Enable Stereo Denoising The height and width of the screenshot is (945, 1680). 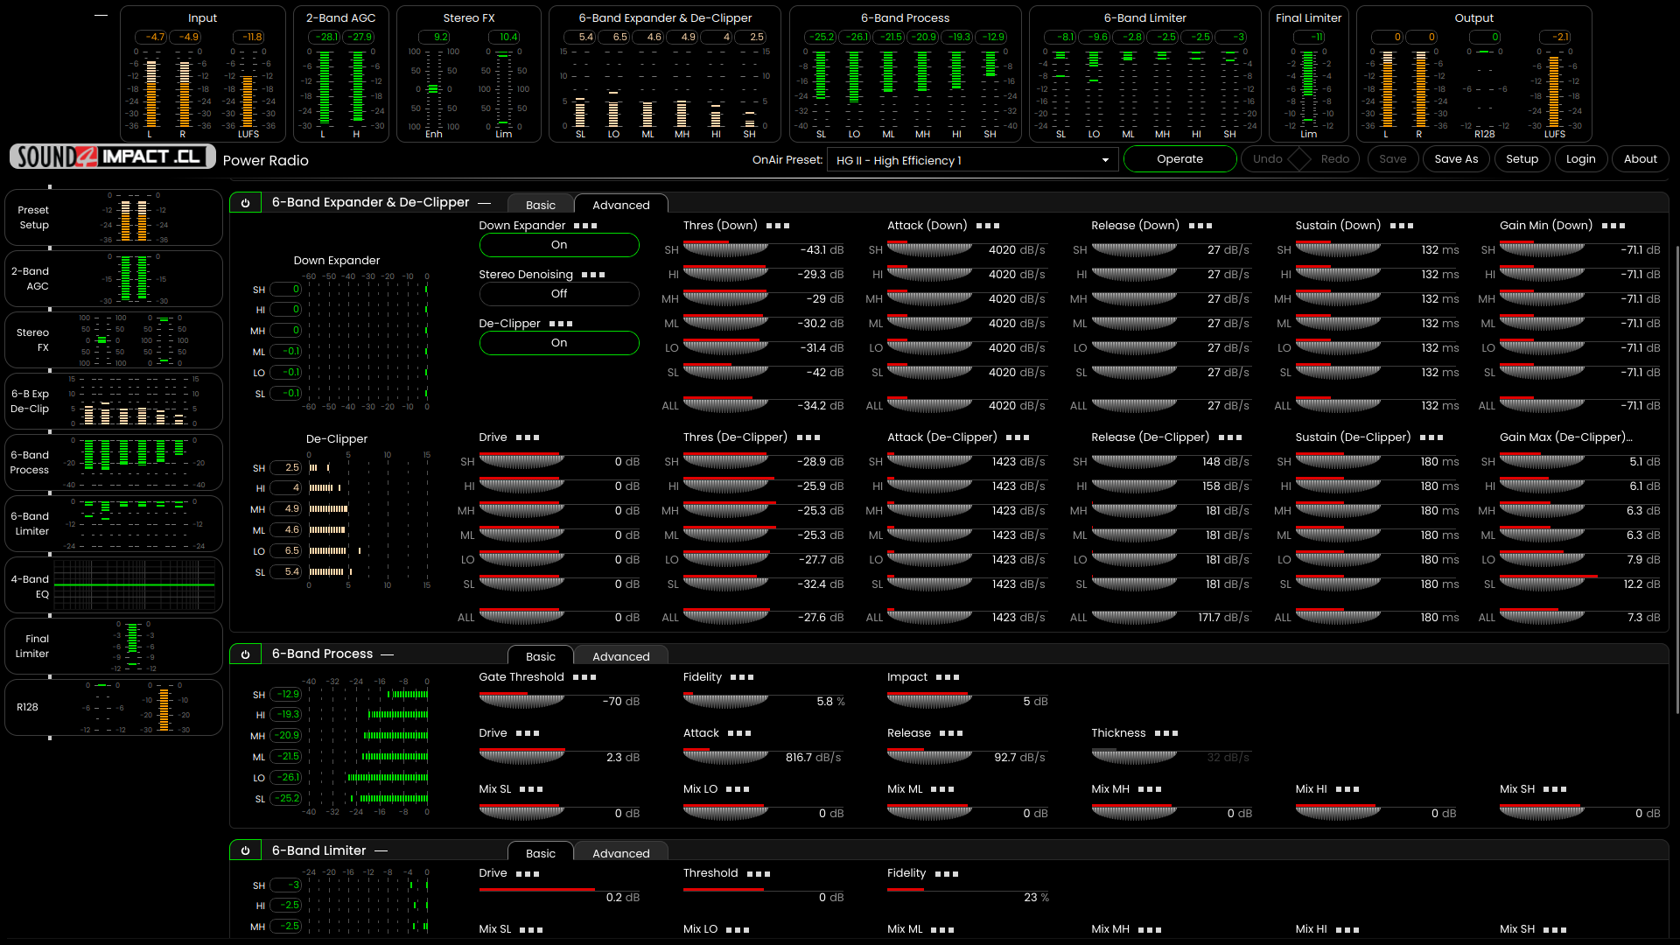pyautogui.click(x=559, y=294)
